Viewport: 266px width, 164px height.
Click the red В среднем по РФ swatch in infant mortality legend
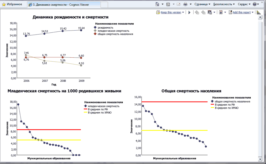85,109
